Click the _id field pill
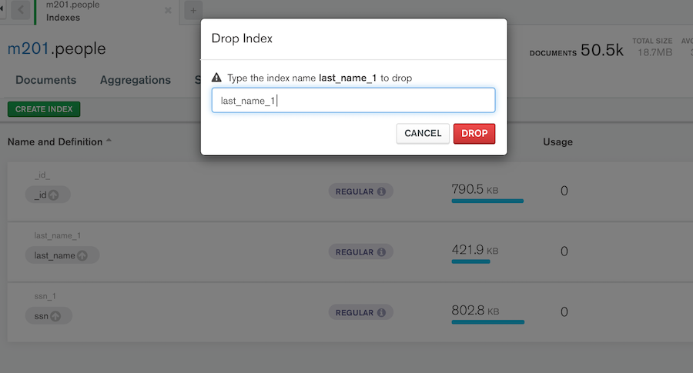 tap(48, 195)
